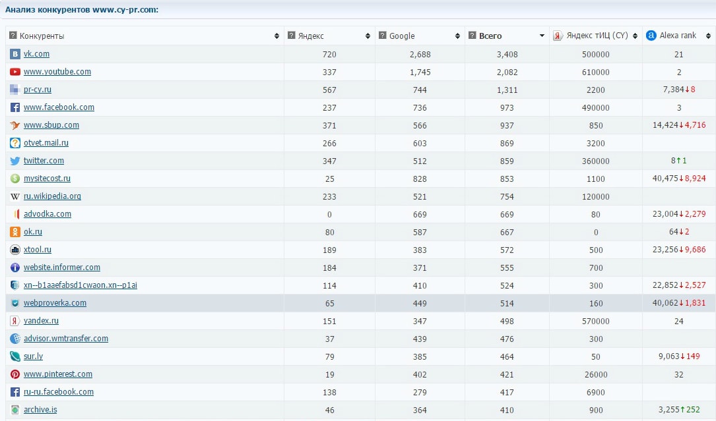Image resolution: width=716 pixels, height=421 pixels.
Task: Open the archive.is link
Action: click(40, 410)
